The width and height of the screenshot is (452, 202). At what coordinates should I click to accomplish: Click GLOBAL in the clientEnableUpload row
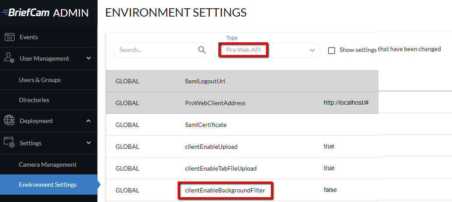tap(127, 147)
